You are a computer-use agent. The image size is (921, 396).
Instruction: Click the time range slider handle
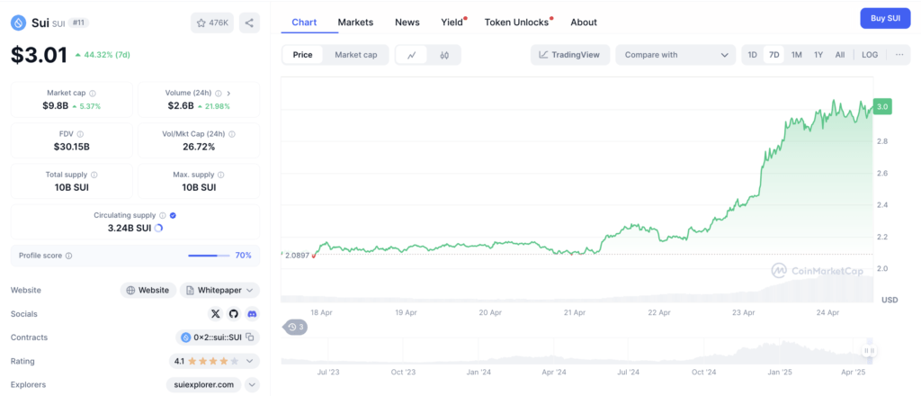(869, 351)
